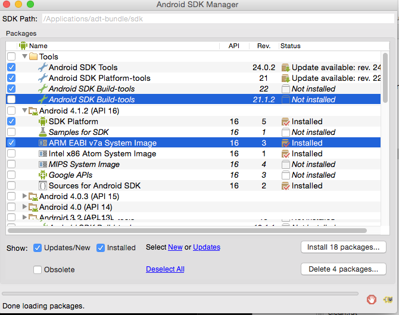Click the update status icon for Platform-tools
Viewport: 399px width, 315px height.
click(x=286, y=78)
